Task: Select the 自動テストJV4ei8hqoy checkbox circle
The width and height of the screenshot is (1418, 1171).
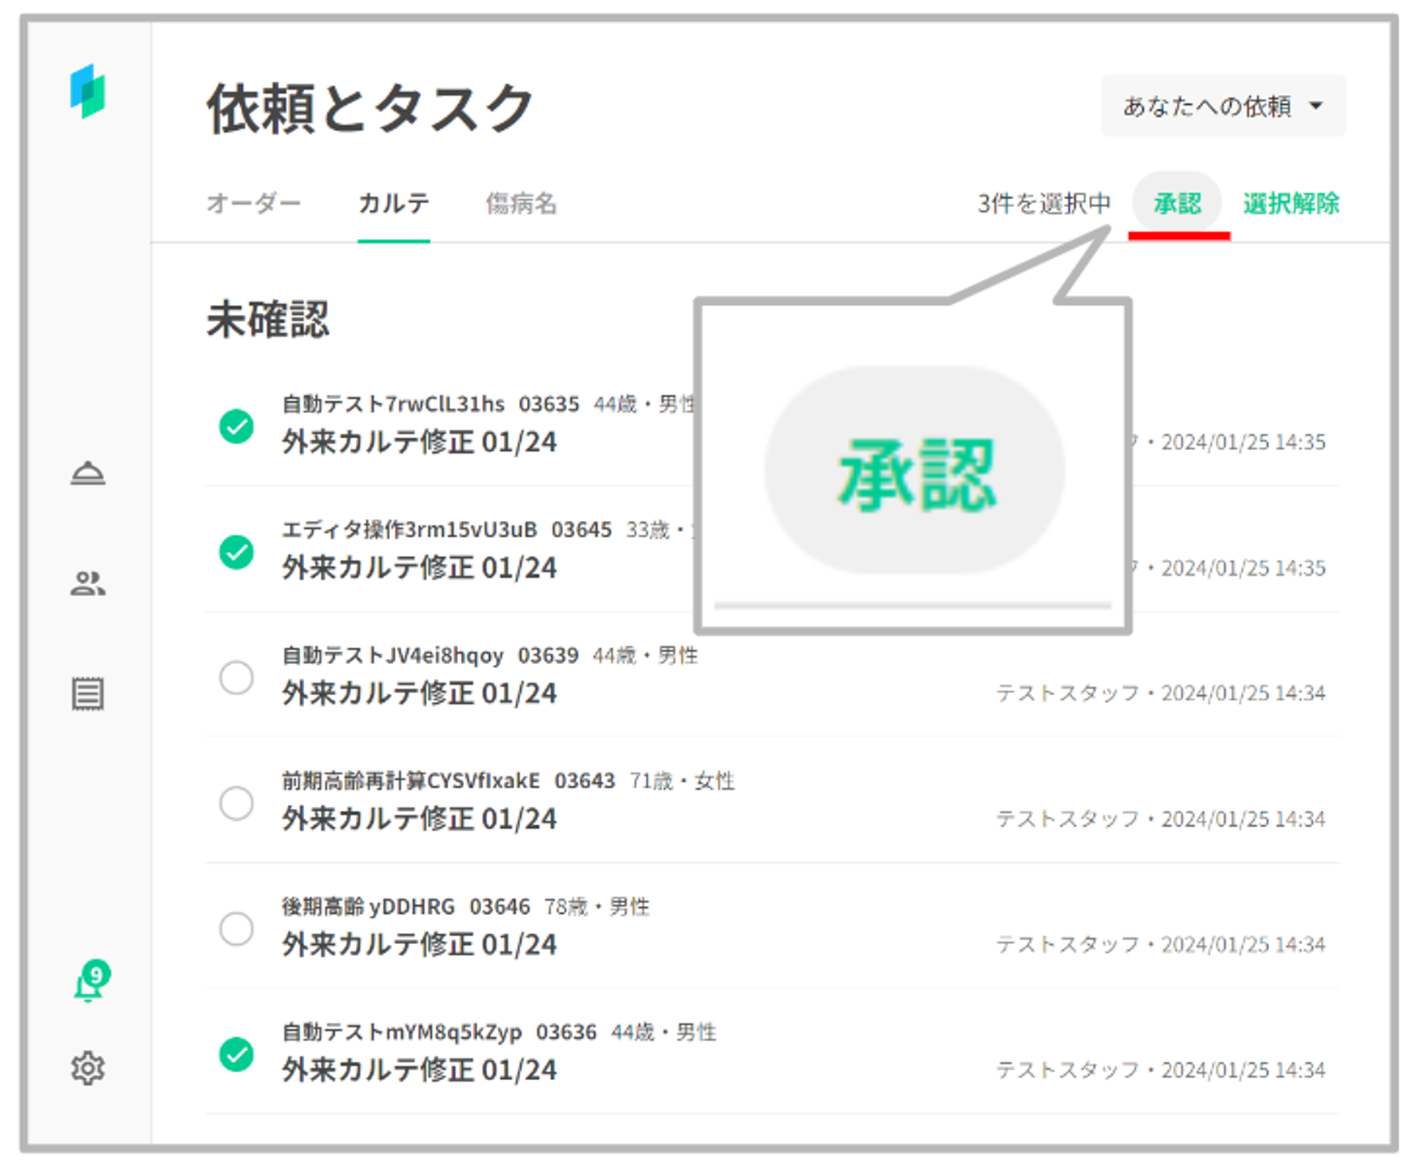Action: pos(236,678)
